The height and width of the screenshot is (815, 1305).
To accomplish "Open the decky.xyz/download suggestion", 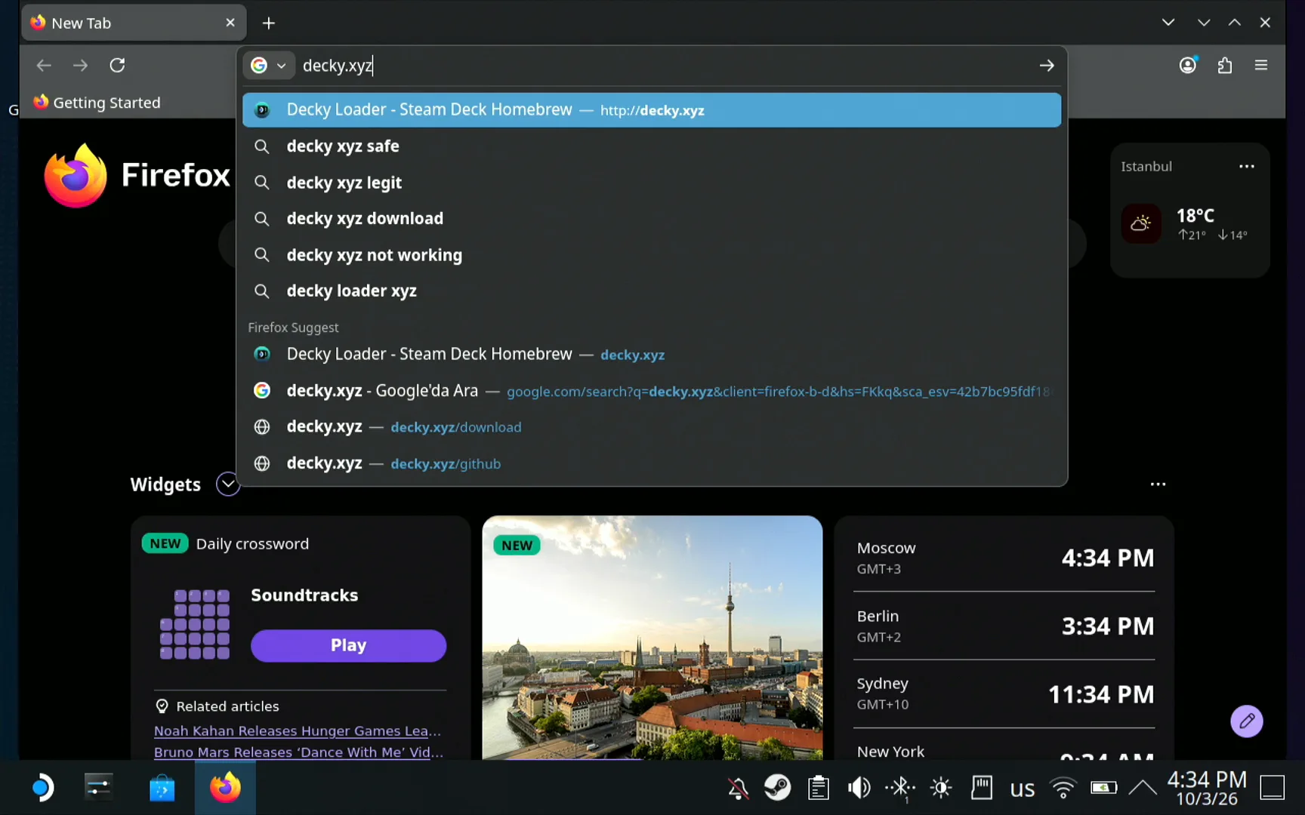I will point(652,427).
